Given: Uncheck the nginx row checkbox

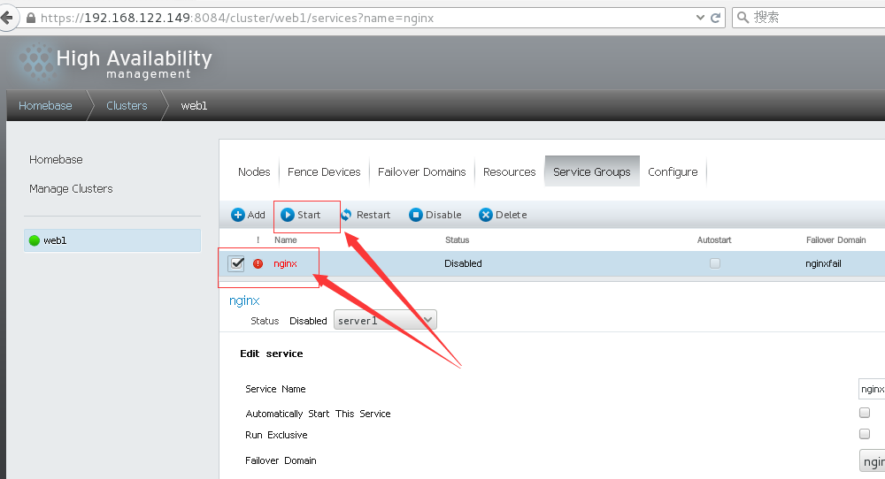Looking at the screenshot, I should pos(236,263).
